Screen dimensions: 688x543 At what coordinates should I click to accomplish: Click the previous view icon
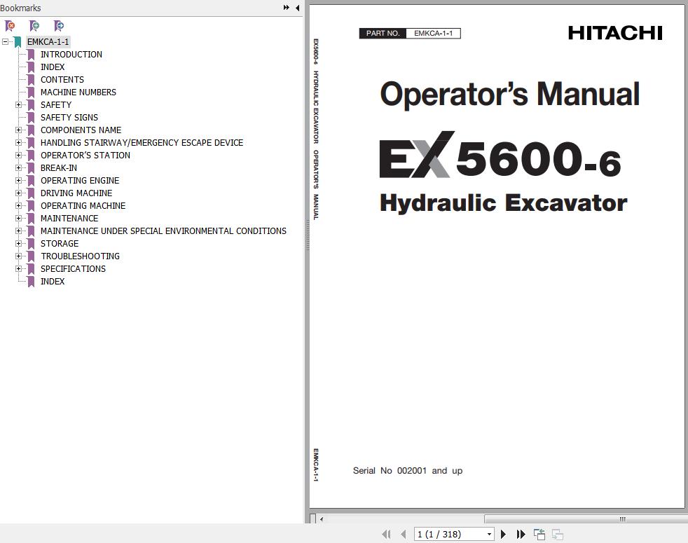(539, 534)
